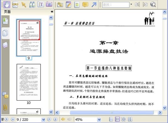
Task: Go to next search result
Action: point(145,4)
